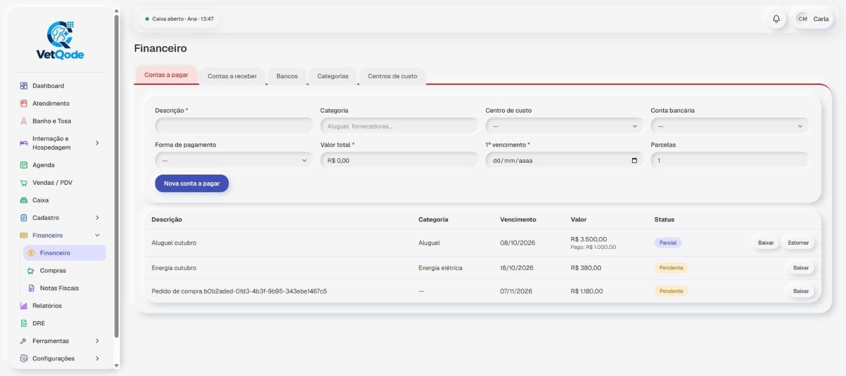Screen dimensions: 846x376
Task: Click the Cadastro document icon
Action: (x=23, y=218)
